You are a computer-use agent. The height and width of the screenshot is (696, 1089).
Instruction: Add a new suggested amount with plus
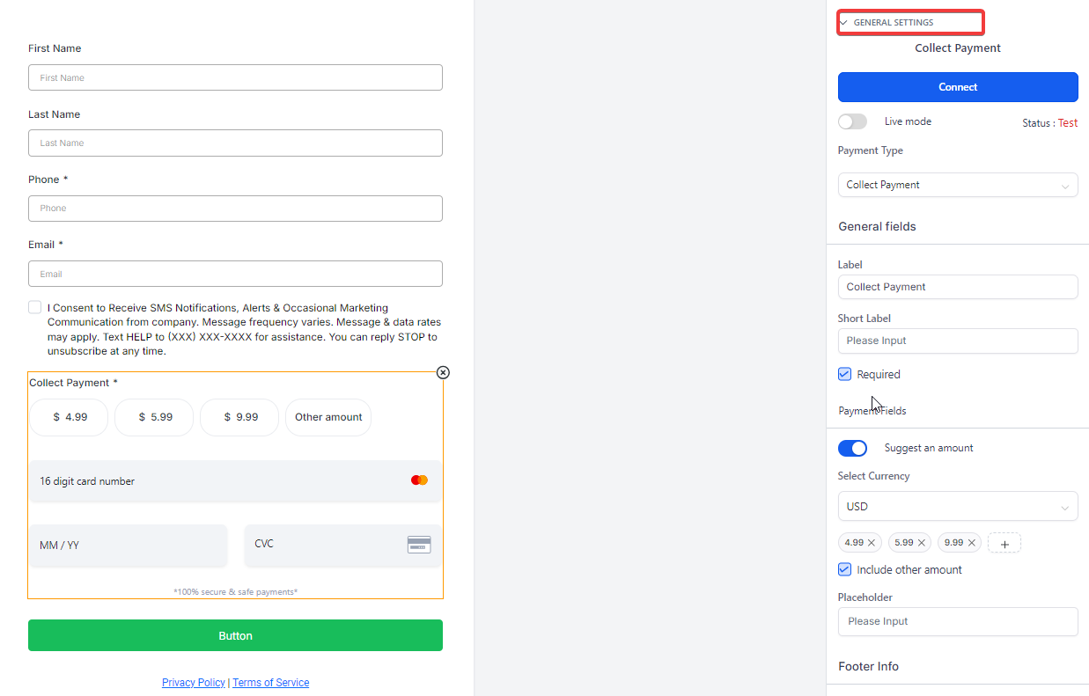click(1004, 544)
